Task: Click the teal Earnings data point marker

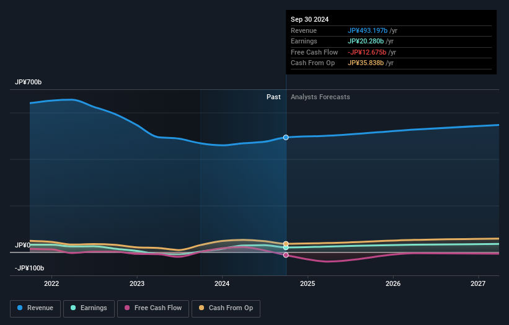Action: click(x=286, y=247)
